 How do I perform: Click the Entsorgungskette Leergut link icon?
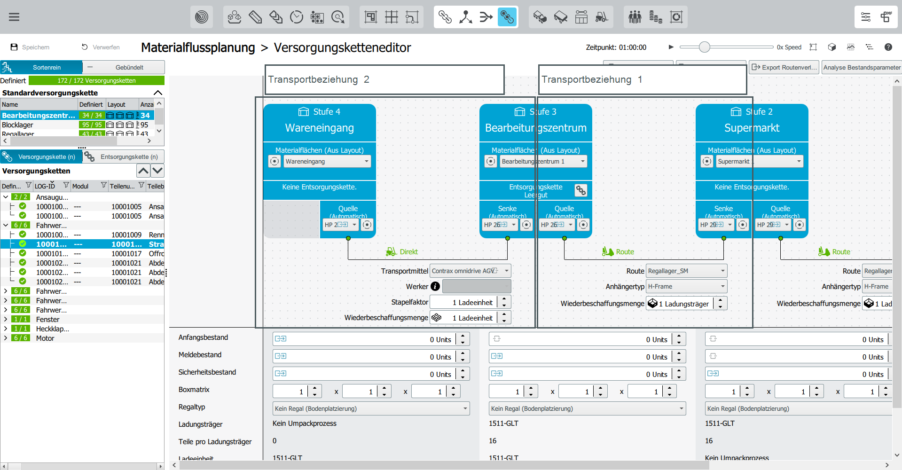click(581, 190)
